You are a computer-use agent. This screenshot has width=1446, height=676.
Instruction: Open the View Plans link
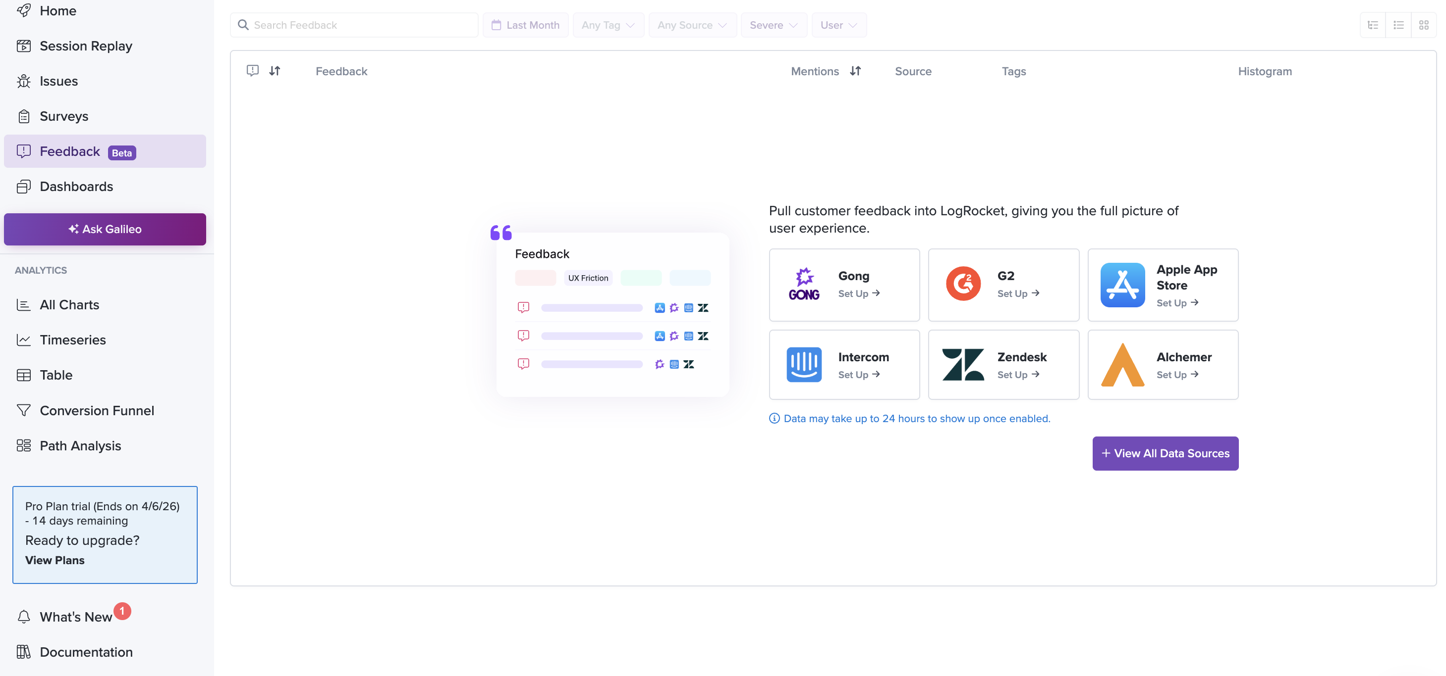pyautogui.click(x=55, y=560)
